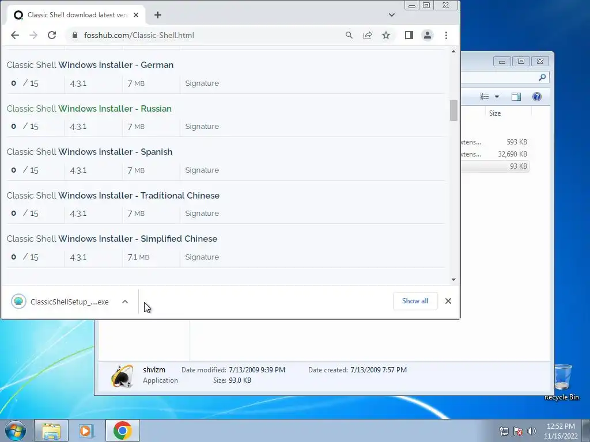Show all downloads

tap(415, 301)
